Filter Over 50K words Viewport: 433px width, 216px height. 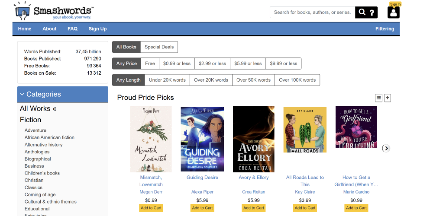pyautogui.click(x=253, y=80)
